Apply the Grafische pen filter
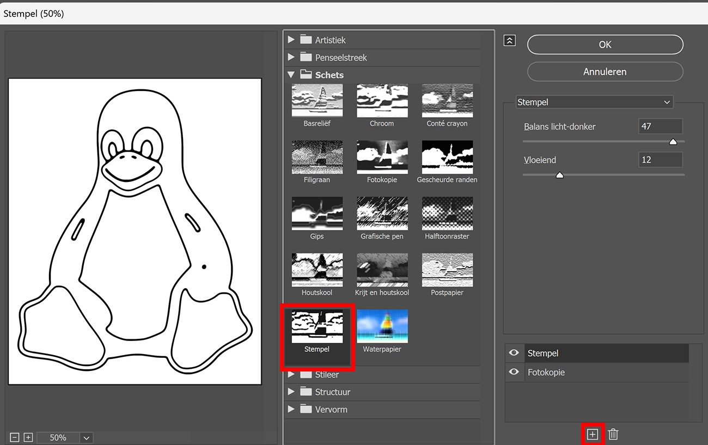Screen dimensions: 708x445 (382, 214)
